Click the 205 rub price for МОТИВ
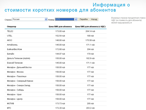Screen dimensions: 146x110 click(x=90, y=104)
